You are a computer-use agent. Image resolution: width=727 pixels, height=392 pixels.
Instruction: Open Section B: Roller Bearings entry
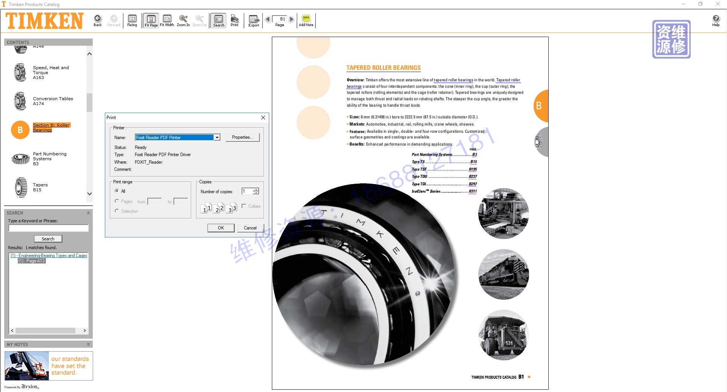tap(51, 127)
